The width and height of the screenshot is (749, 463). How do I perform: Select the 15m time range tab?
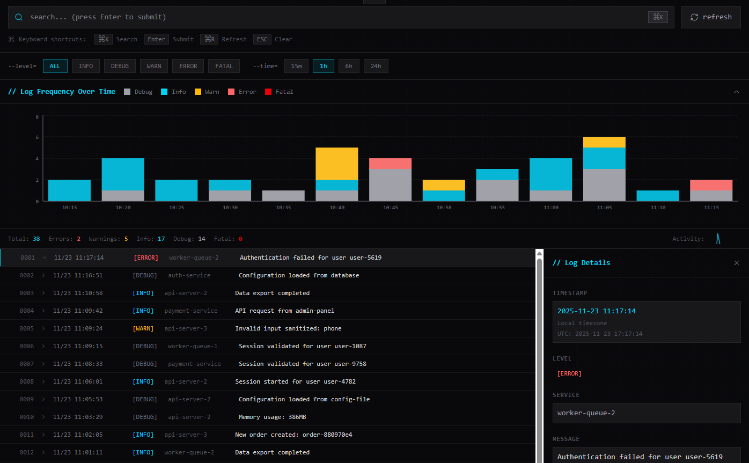(x=296, y=65)
